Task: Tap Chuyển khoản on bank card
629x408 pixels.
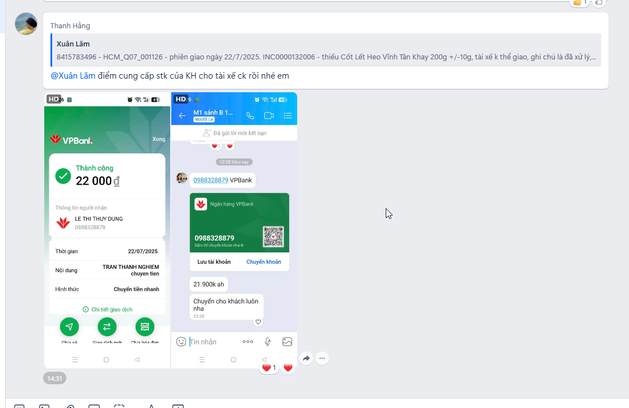Action: (264, 262)
